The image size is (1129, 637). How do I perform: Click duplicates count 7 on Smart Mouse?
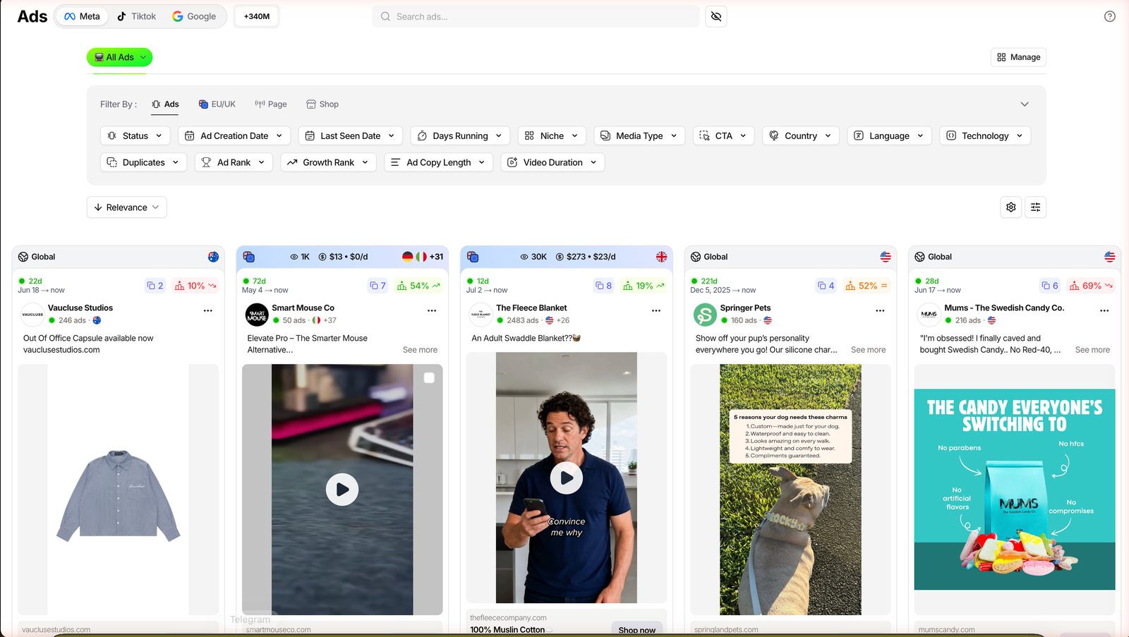point(378,286)
